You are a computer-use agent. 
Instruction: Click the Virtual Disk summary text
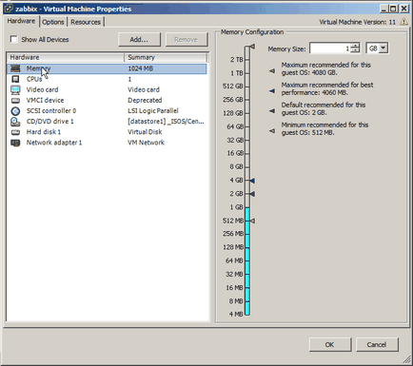(145, 132)
